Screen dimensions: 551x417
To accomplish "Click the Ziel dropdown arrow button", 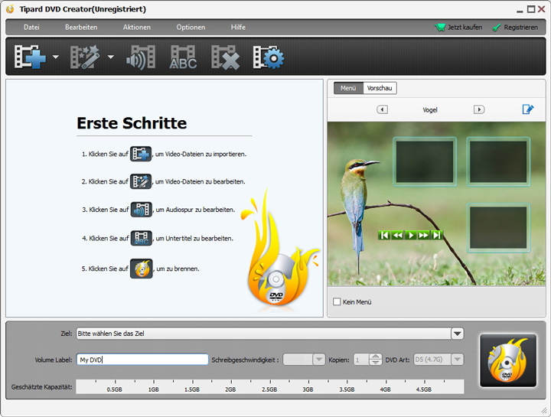I will tap(457, 334).
